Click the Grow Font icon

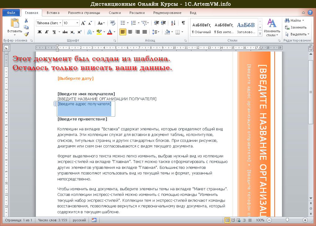point(83,23)
